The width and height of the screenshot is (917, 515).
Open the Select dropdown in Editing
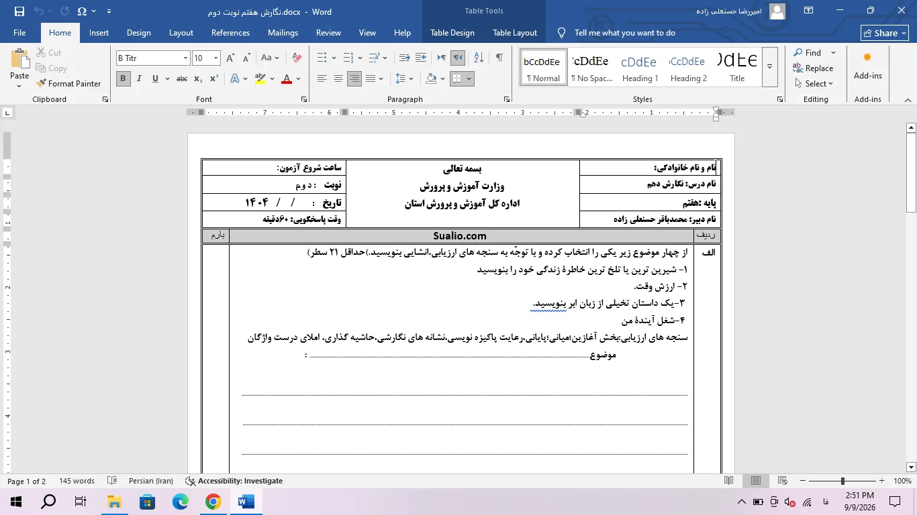(814, 84)
